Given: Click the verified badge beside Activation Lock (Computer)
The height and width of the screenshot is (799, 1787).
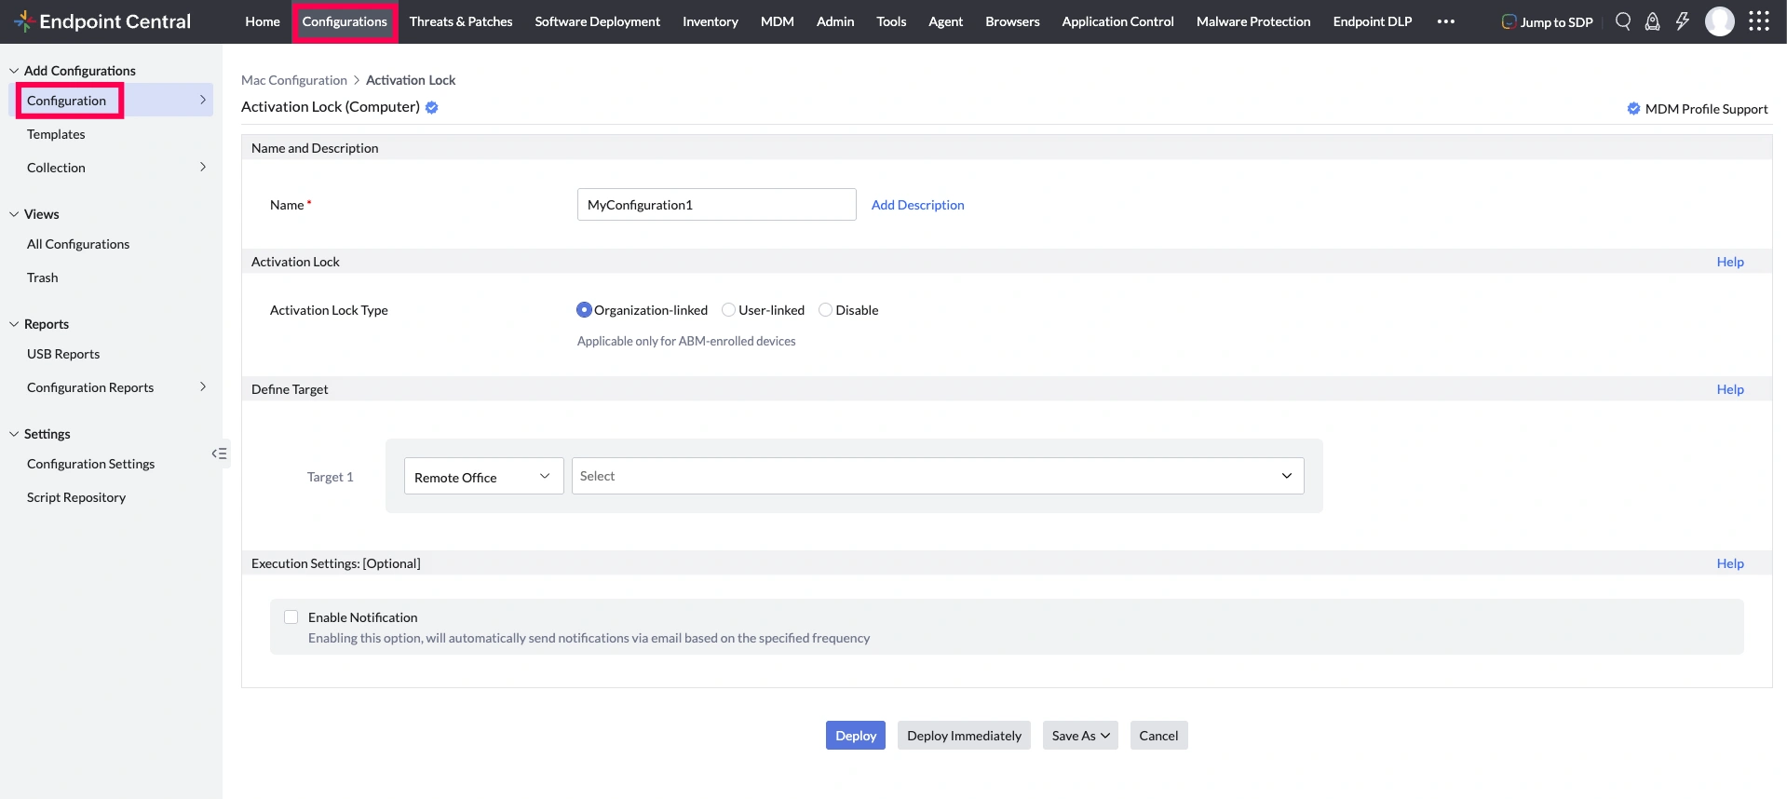Looking at the screenshot, I should click(x=432, y=107).
